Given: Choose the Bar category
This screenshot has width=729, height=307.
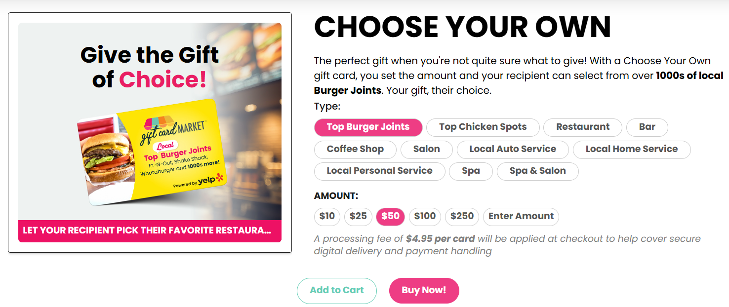Looking at the screenshot, I should 647,127.
